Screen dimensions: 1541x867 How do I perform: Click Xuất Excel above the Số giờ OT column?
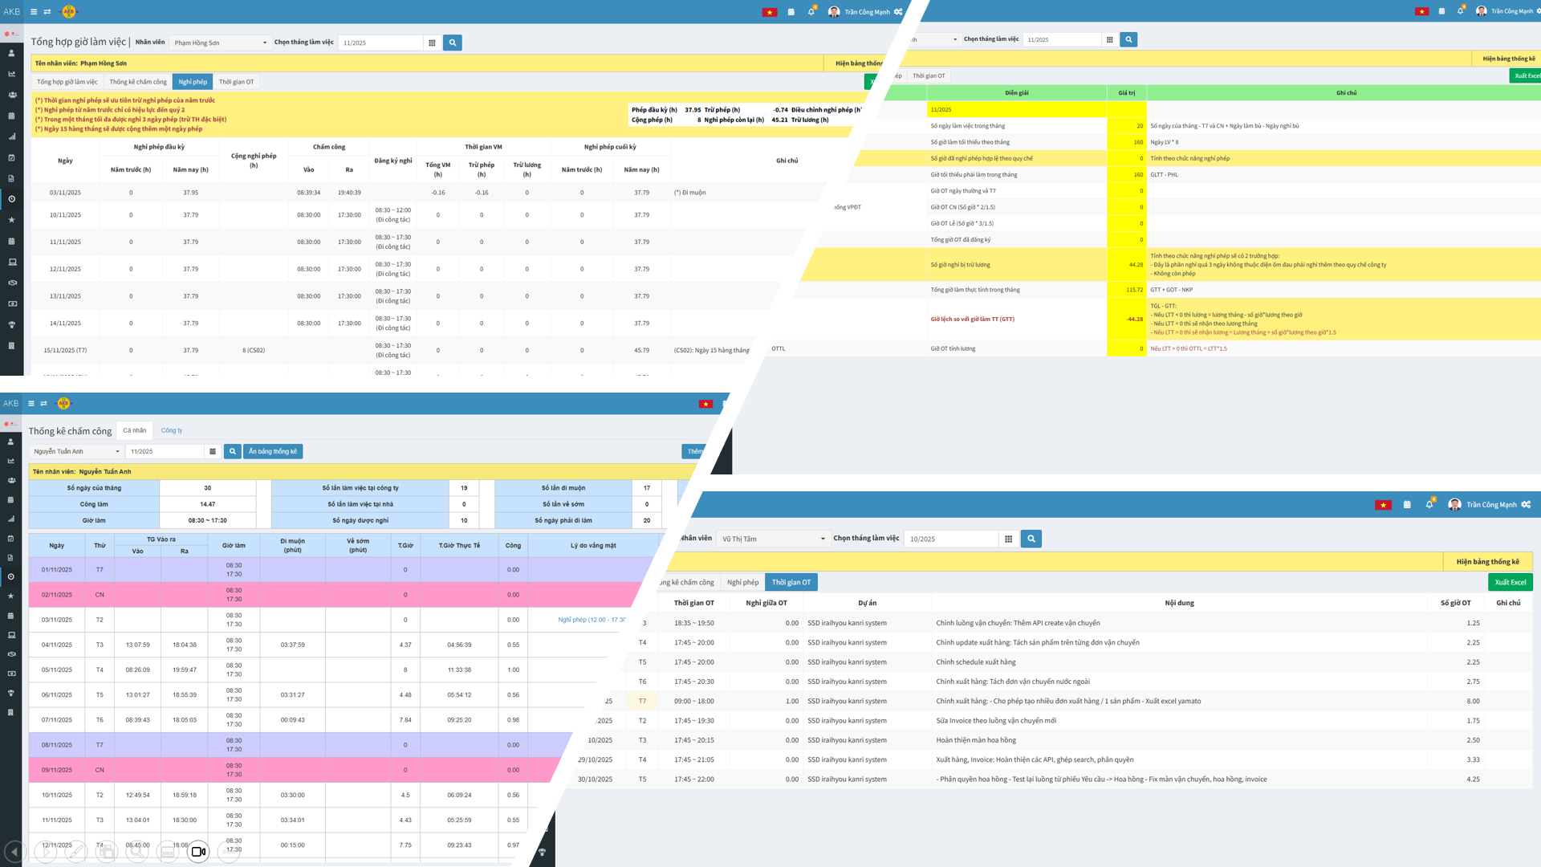(x=1510, y=582)
